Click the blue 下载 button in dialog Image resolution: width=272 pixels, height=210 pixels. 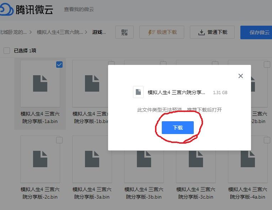coord(178,128)
